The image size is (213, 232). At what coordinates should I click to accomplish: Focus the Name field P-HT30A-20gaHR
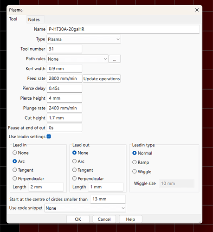[x=123, y=29]
